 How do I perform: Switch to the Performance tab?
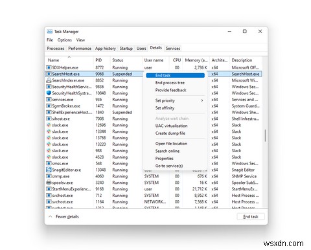tap(80, 49)
